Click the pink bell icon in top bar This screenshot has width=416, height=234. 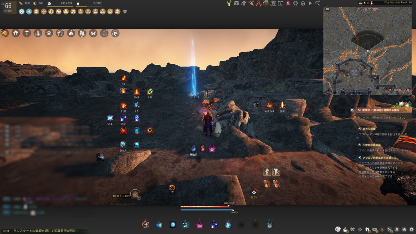pos(288,3)
